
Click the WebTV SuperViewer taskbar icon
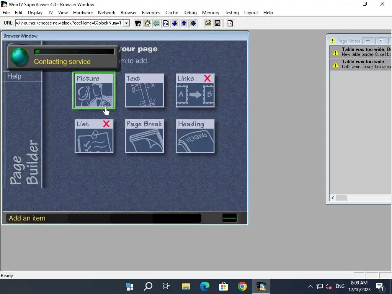261,286
